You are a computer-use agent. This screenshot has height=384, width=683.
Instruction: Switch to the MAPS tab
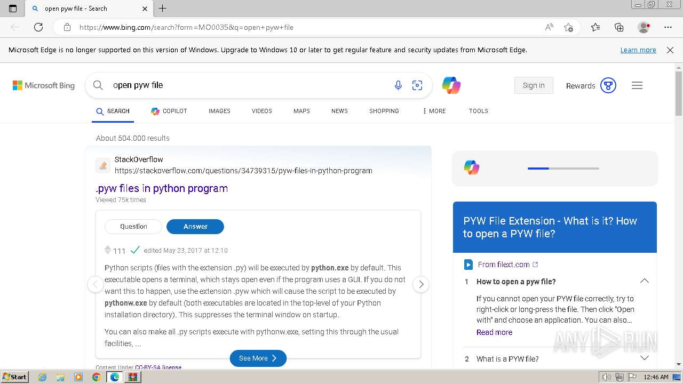tap(301, 111)
